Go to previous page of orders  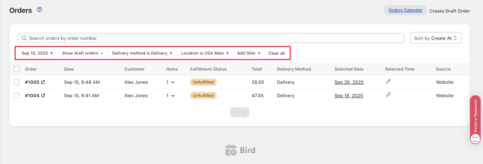235,112
